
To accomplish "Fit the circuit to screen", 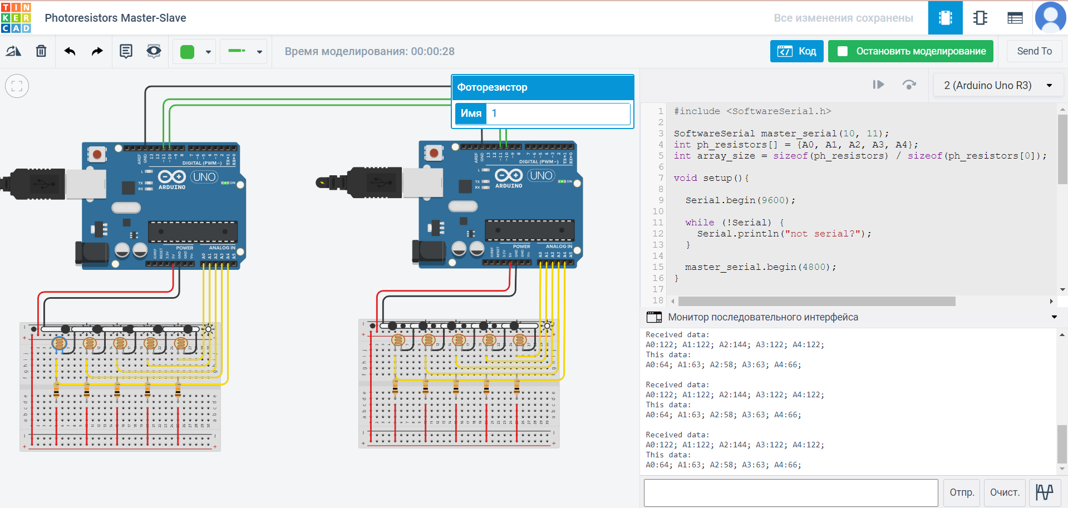I will 17,86.
